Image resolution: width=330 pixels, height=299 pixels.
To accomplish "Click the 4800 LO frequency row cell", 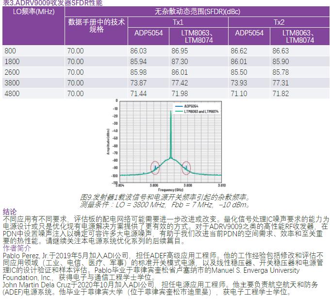I will pos(12,93).
